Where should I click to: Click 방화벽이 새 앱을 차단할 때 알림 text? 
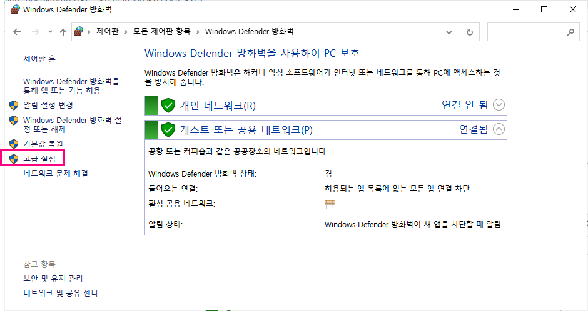[412, 225]
